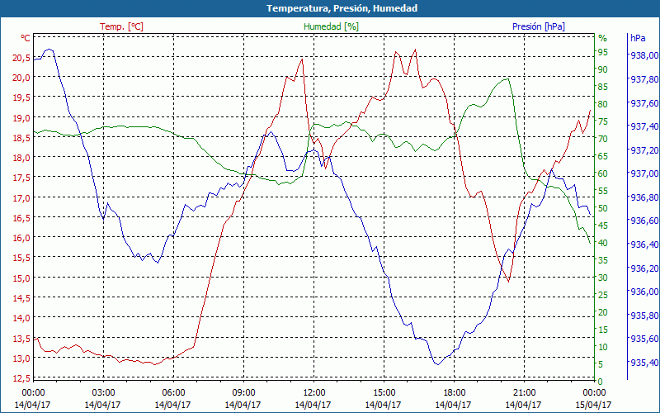660x413 pixels.
Task: Click the '12:00' time axis label
Action: pyautogui.click(x=314, y=392)
